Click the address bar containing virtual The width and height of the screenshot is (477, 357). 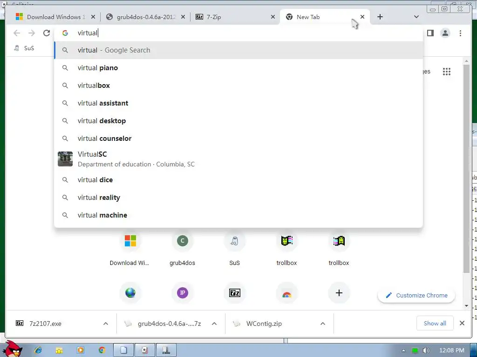tap(238, 33)
